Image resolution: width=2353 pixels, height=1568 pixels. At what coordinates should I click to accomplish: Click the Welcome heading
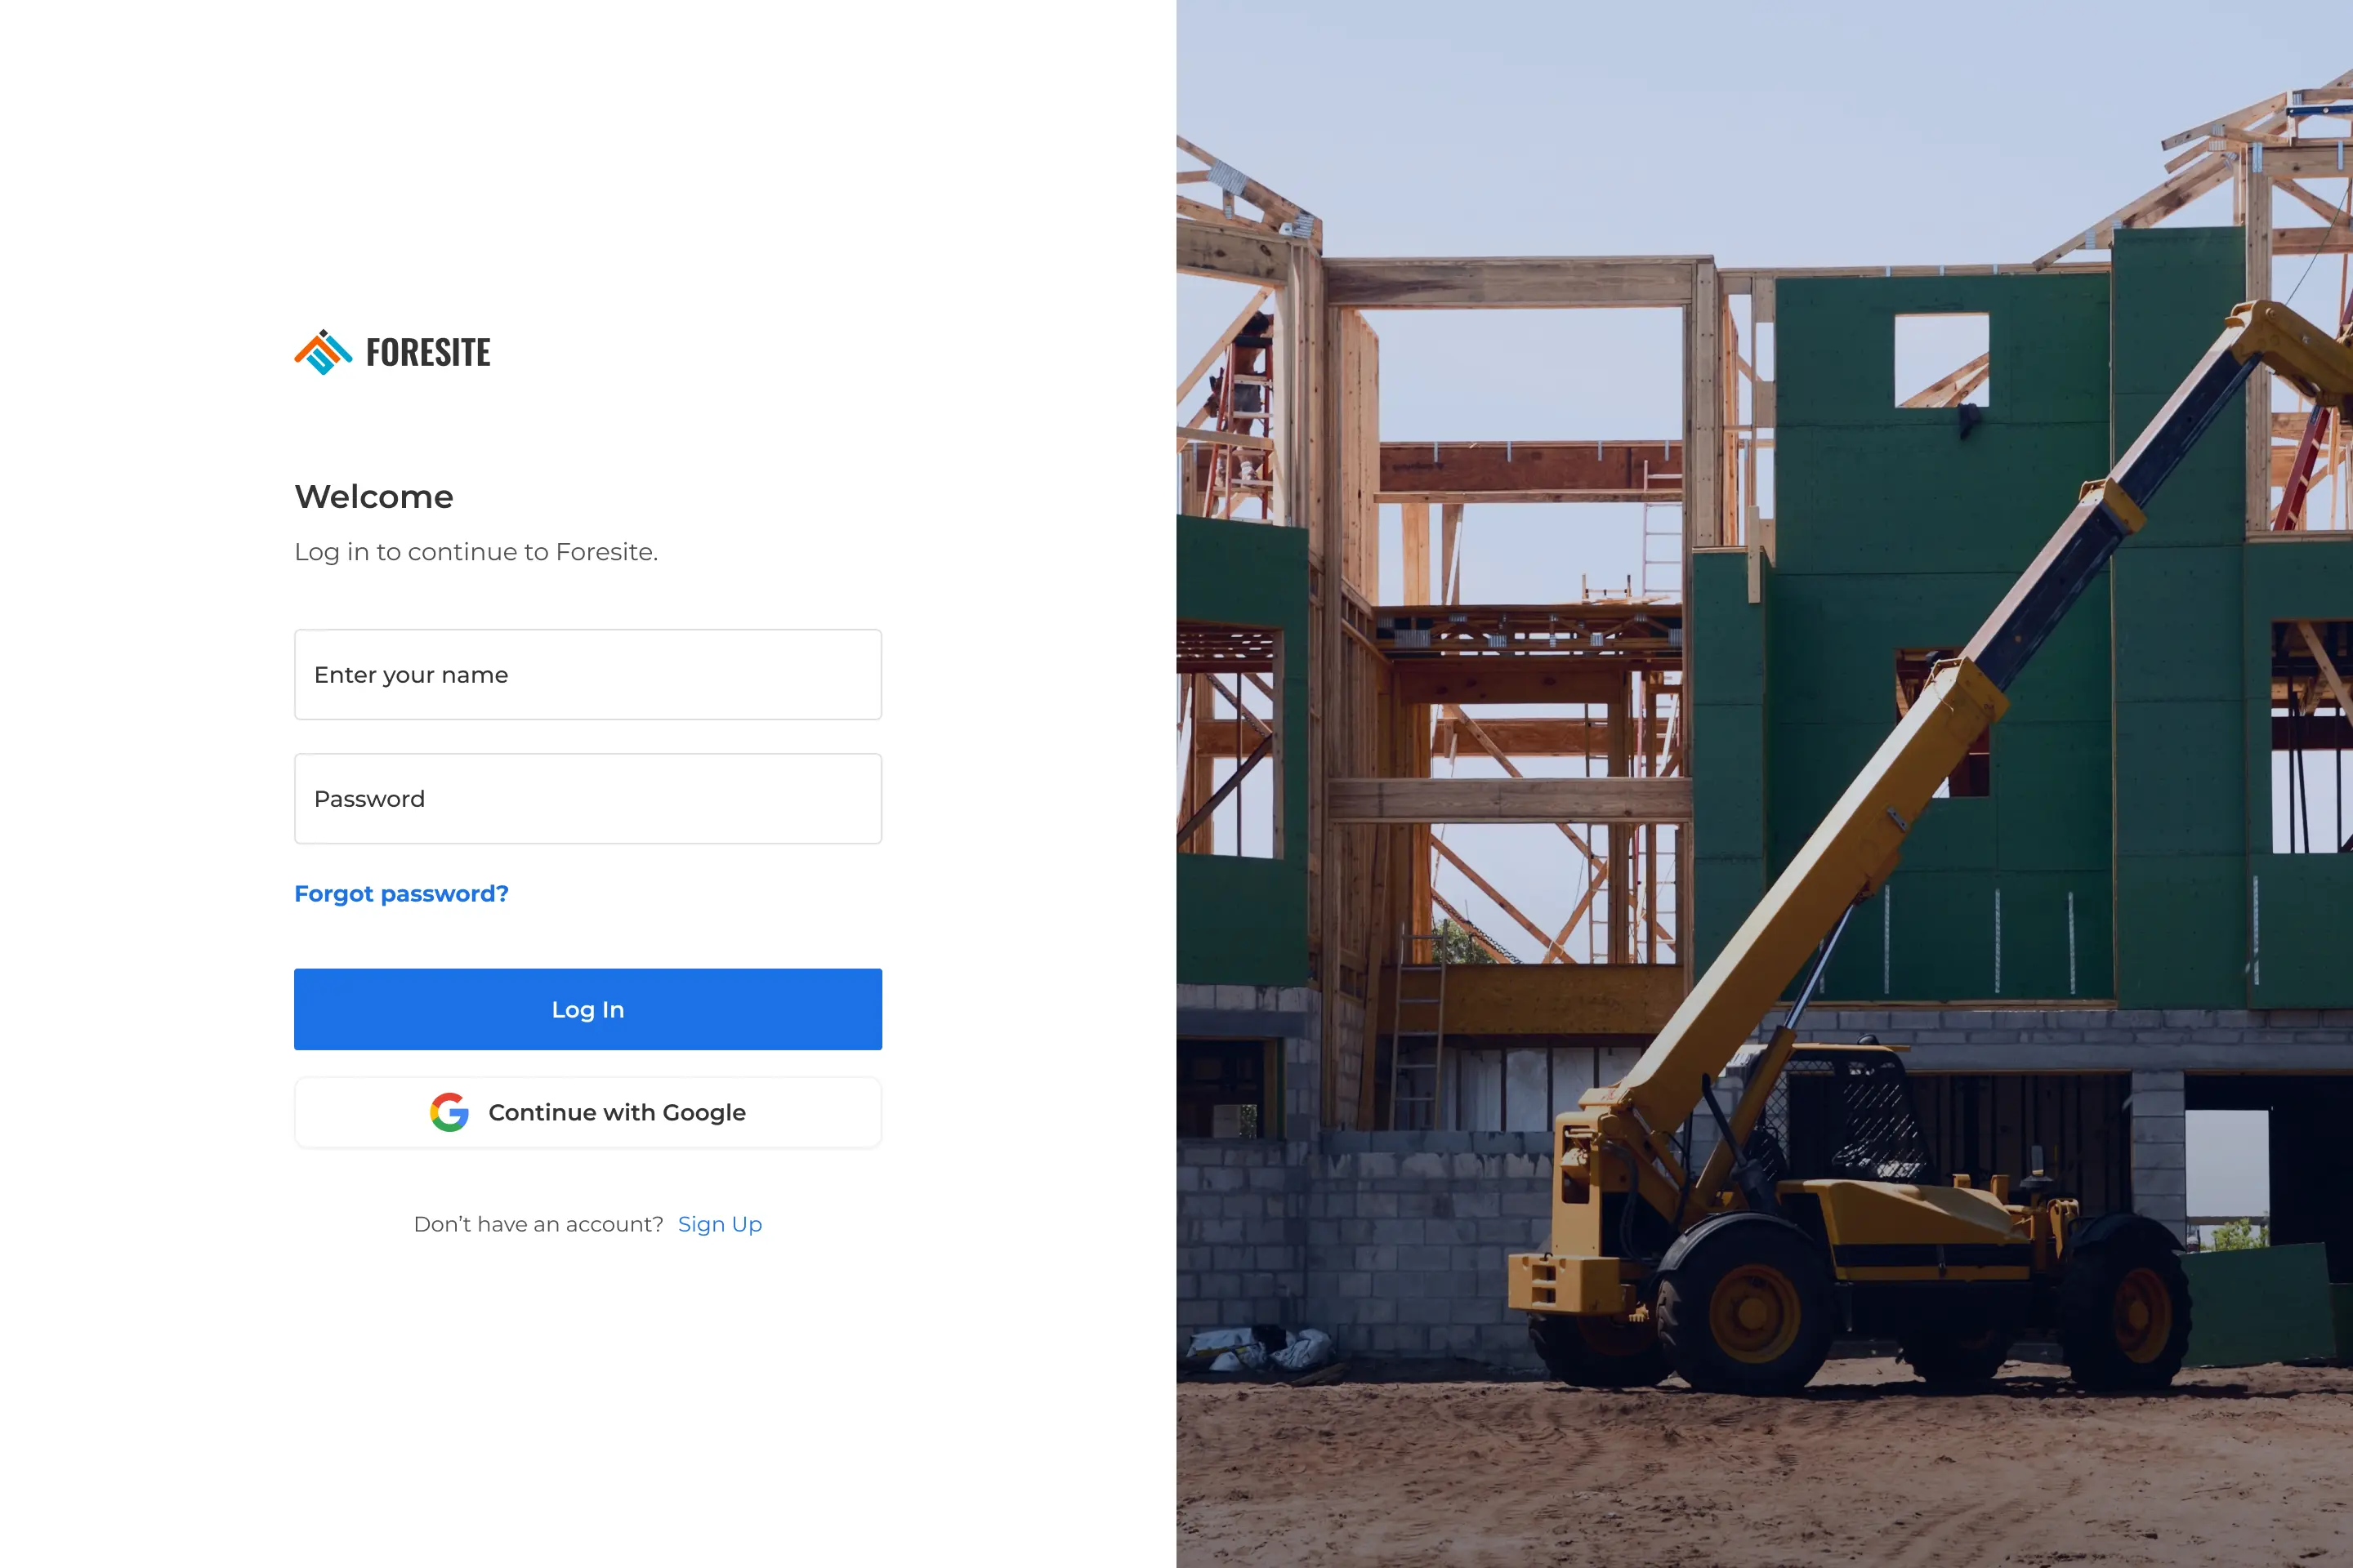click(374, 497)
